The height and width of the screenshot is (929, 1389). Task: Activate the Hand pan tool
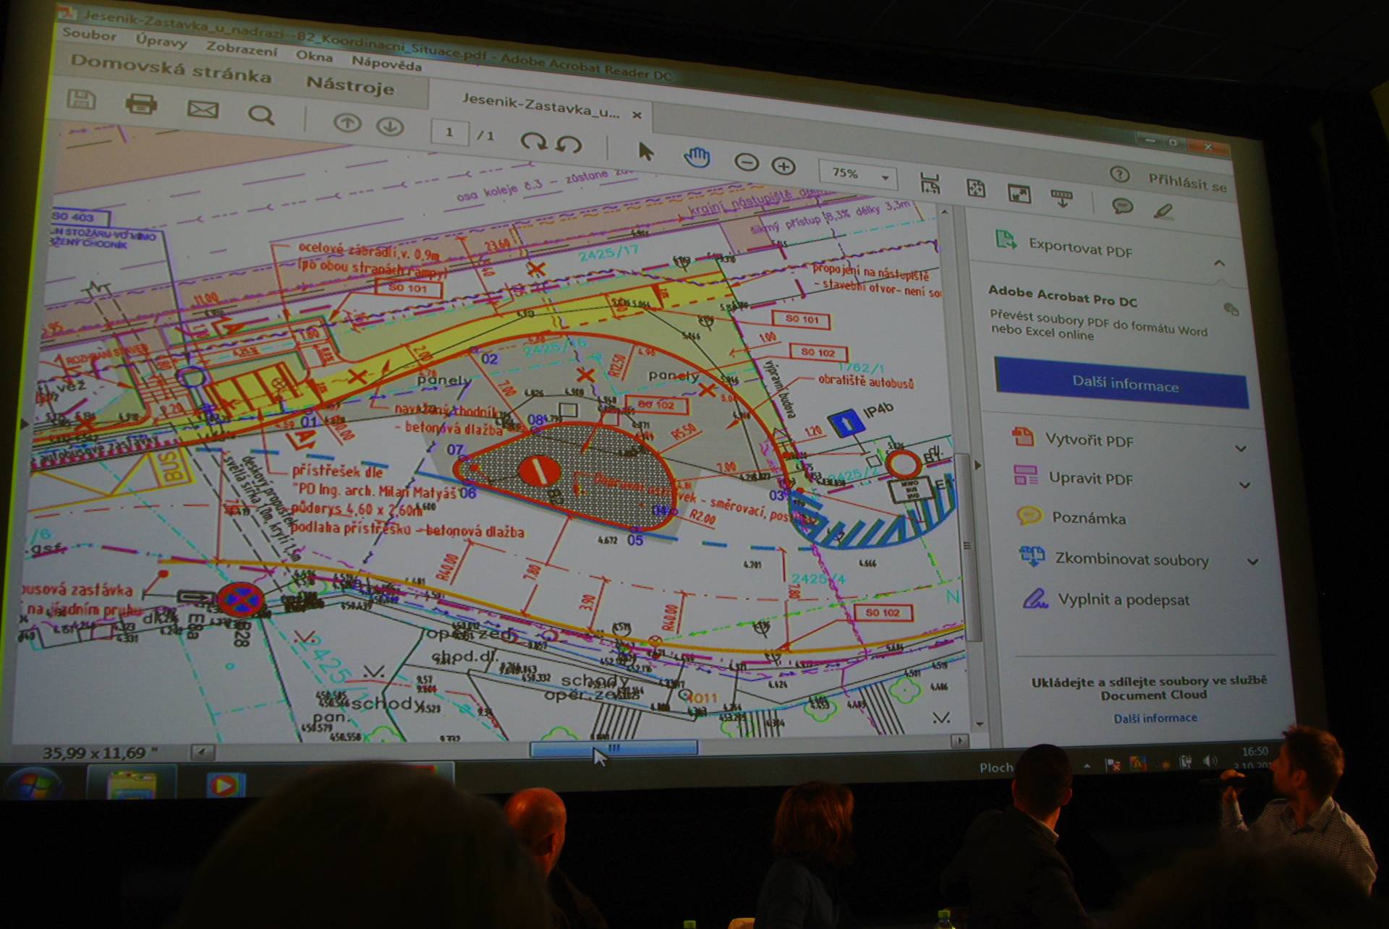pos(697,156)
